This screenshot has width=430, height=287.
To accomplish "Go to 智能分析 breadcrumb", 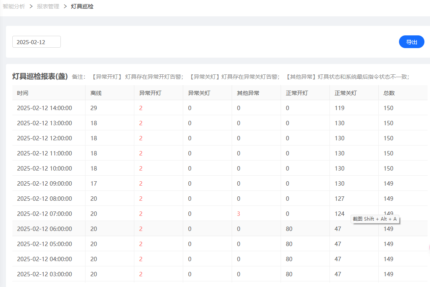I will tap(14, 6).
